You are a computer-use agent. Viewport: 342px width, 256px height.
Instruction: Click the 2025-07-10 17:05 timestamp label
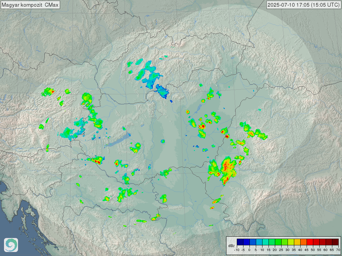304,5
